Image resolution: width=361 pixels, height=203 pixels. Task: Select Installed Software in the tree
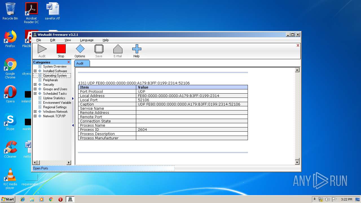point(55,71)
